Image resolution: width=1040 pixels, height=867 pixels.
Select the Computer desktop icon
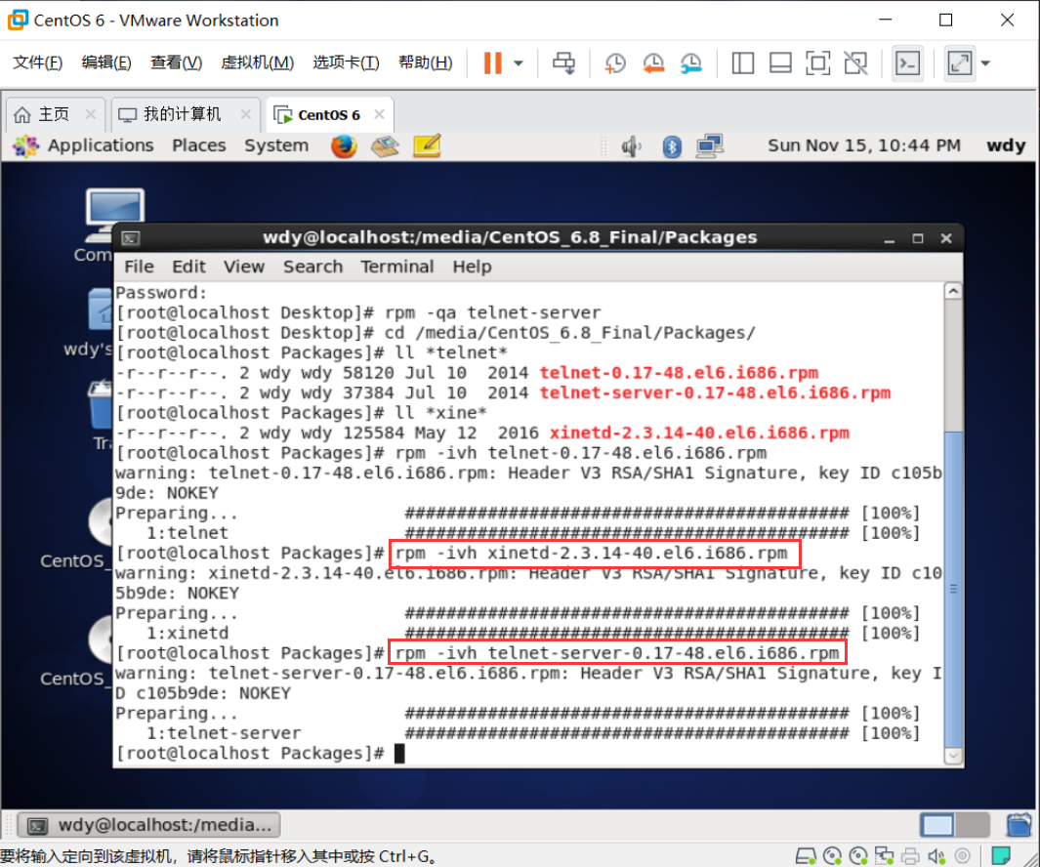(x=112, y=226)
